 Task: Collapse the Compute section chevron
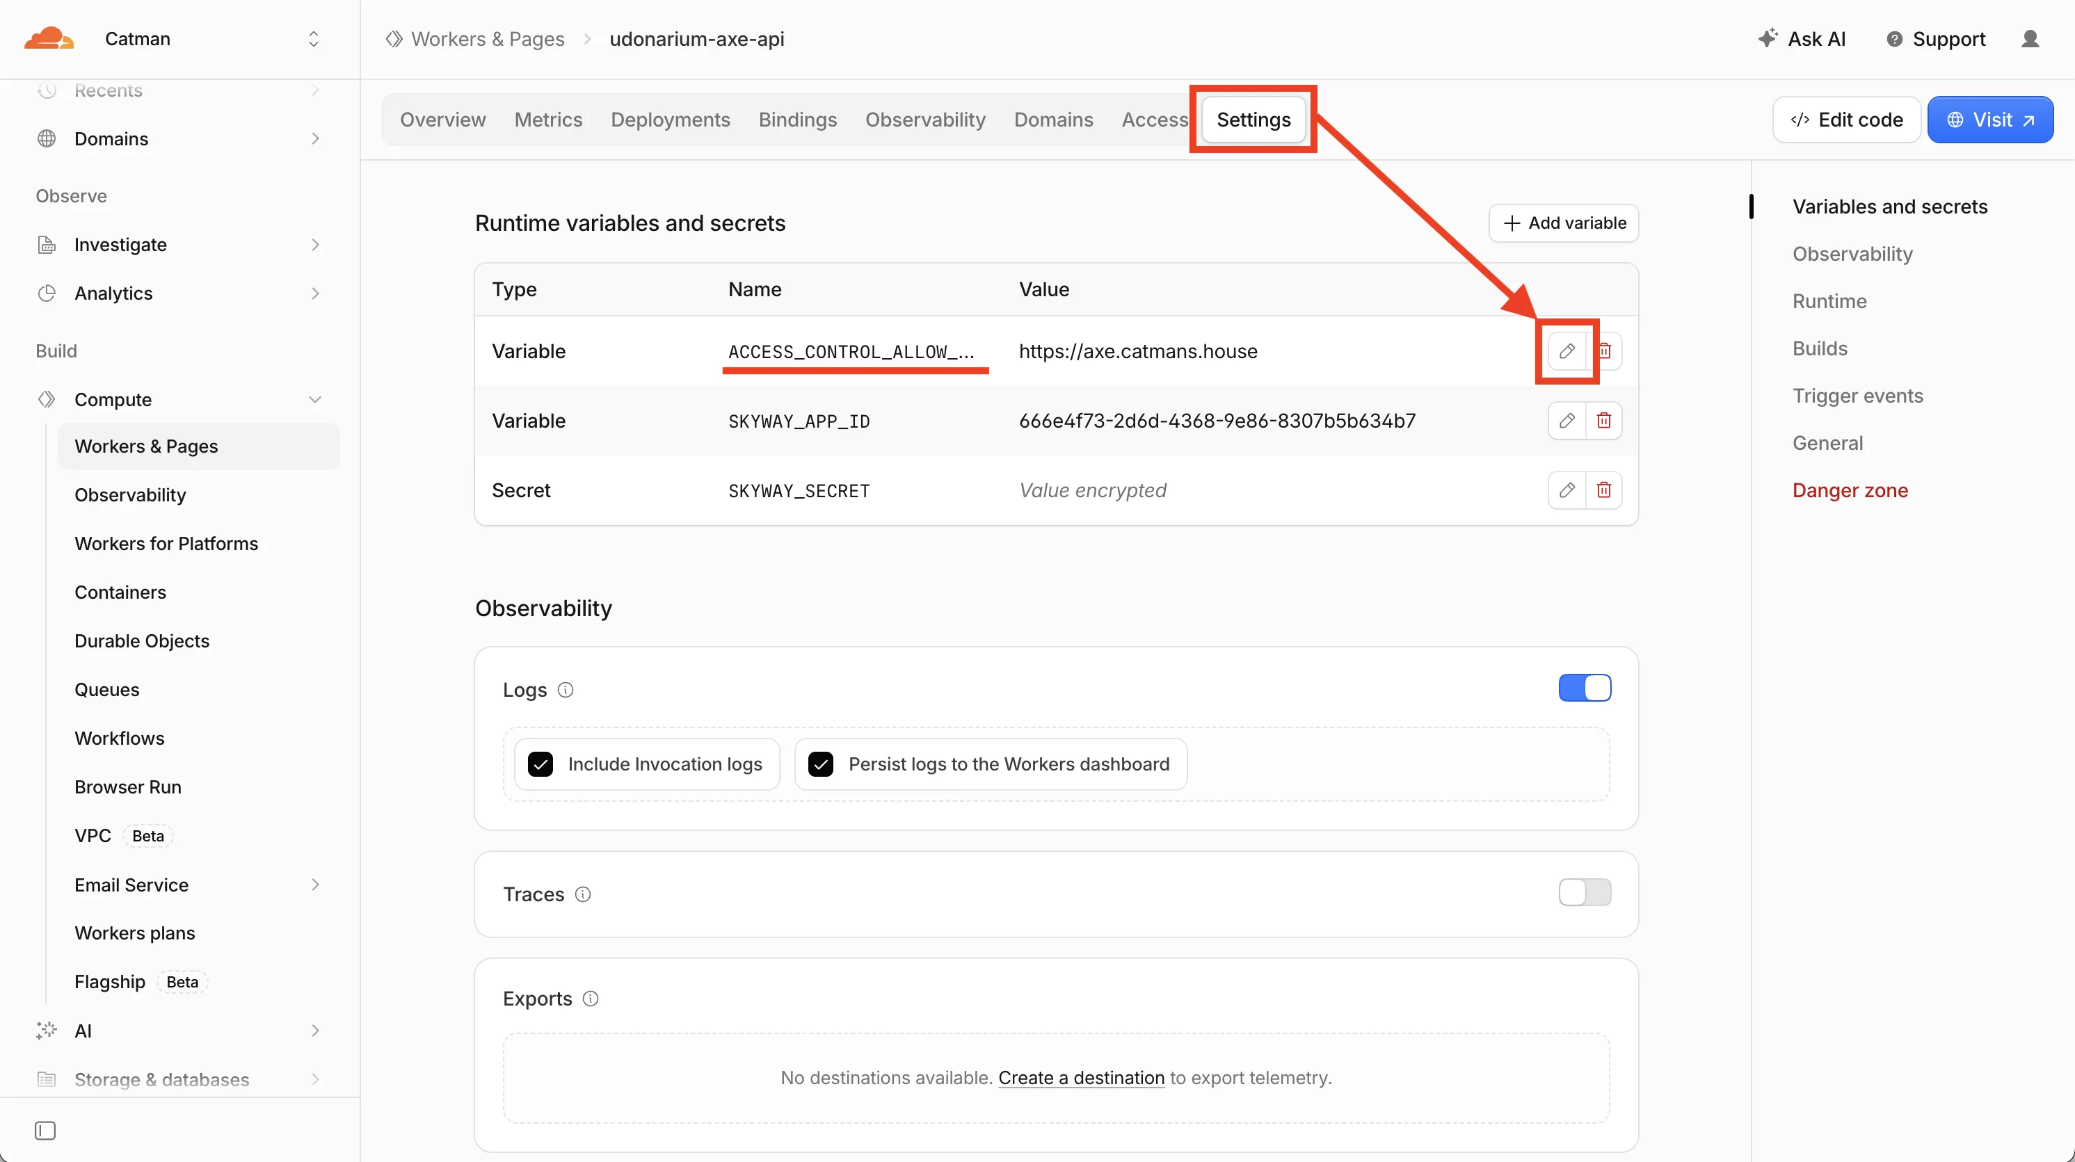coord(315,399)
